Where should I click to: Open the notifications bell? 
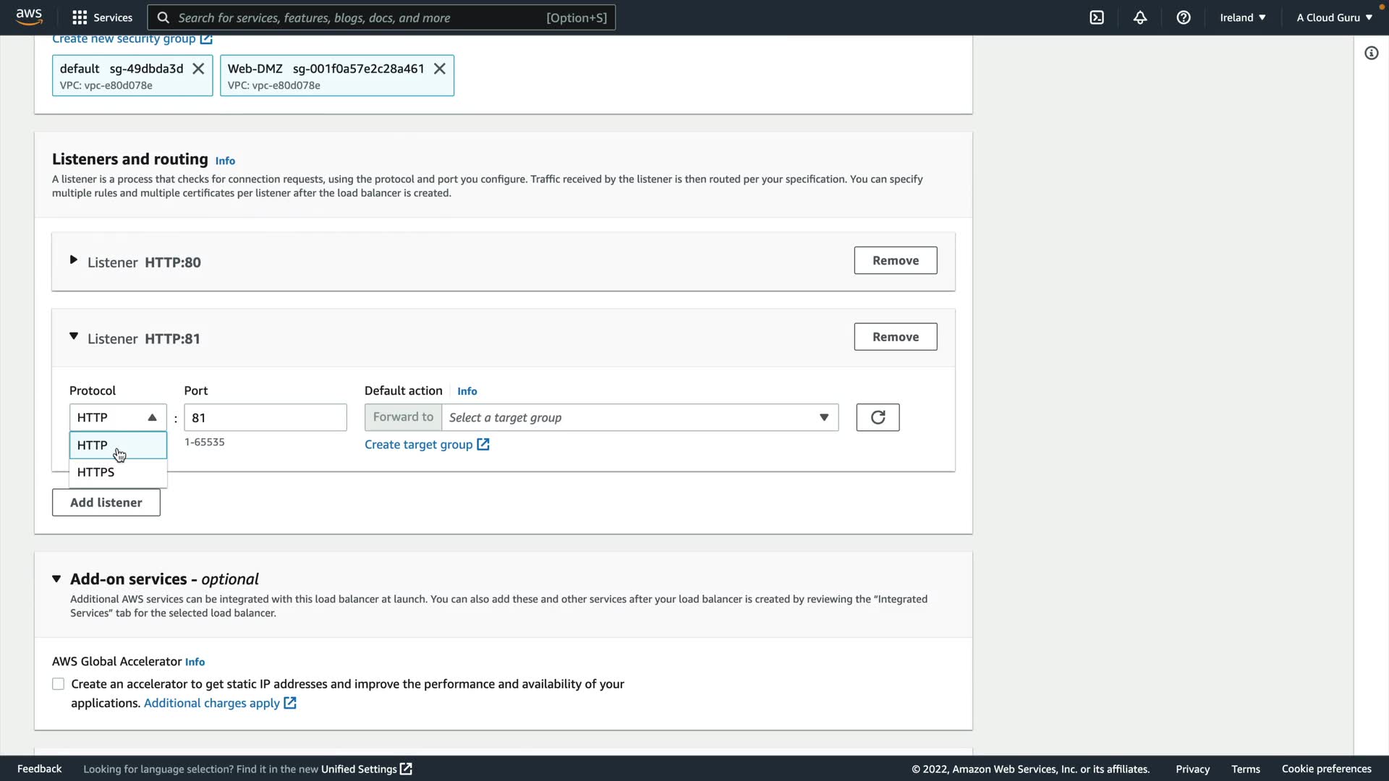click(x=1140, y=17)
